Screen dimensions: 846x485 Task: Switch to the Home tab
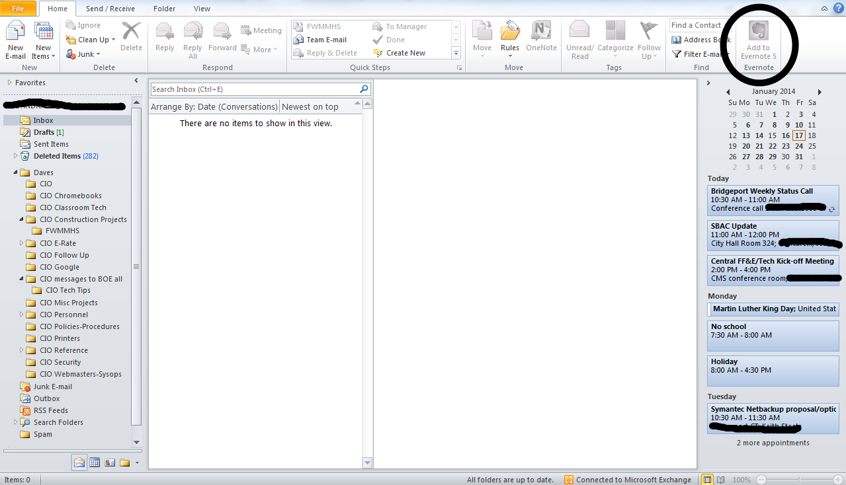tap(58, 9)
